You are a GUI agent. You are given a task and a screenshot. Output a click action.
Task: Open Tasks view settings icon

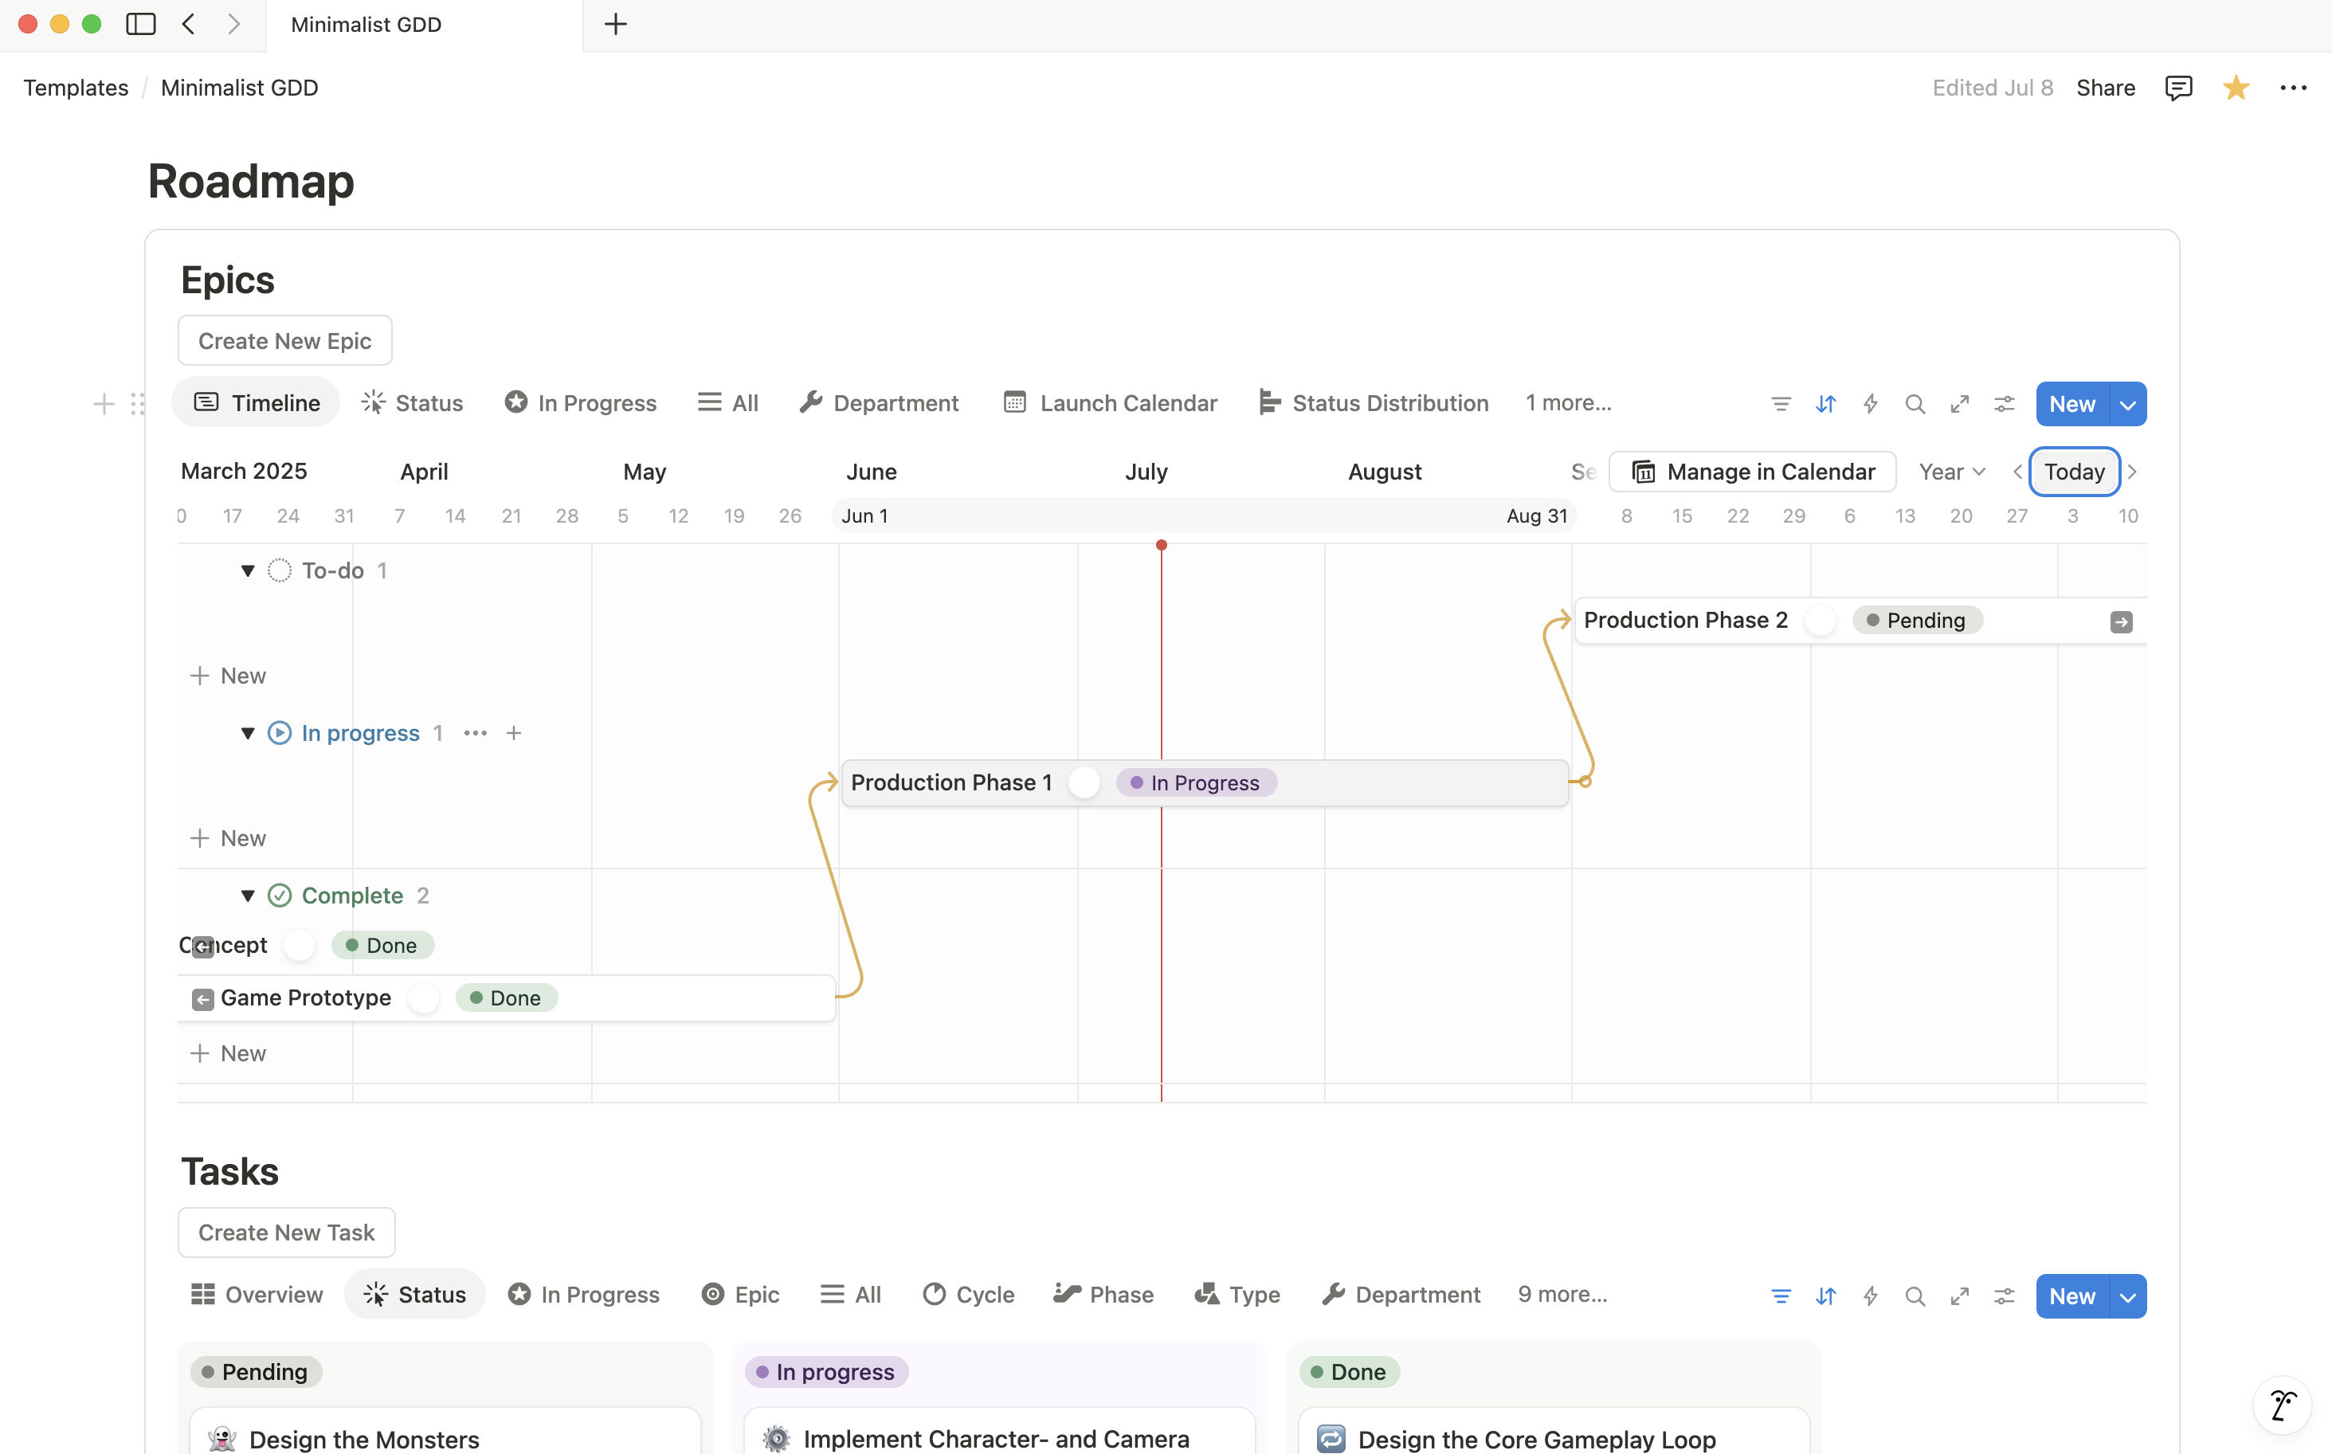[2004, 1296]
